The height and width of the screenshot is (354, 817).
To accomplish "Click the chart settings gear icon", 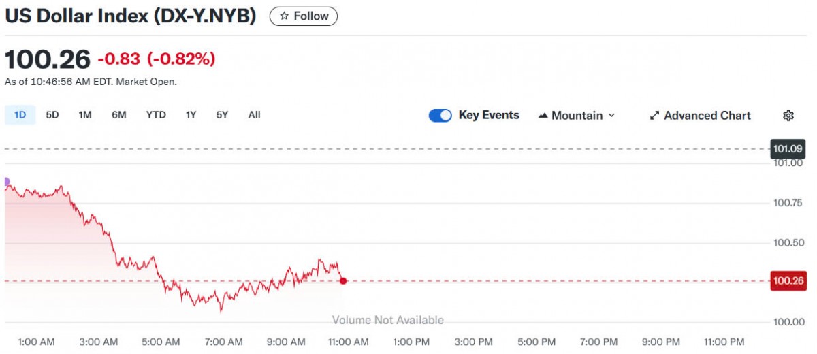I will pyautogui.click(x=788, y=116).
